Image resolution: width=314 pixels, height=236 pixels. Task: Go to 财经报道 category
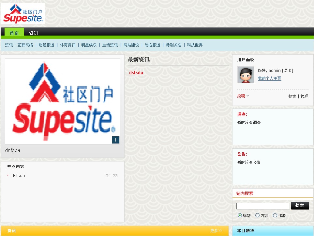point(46,45)
